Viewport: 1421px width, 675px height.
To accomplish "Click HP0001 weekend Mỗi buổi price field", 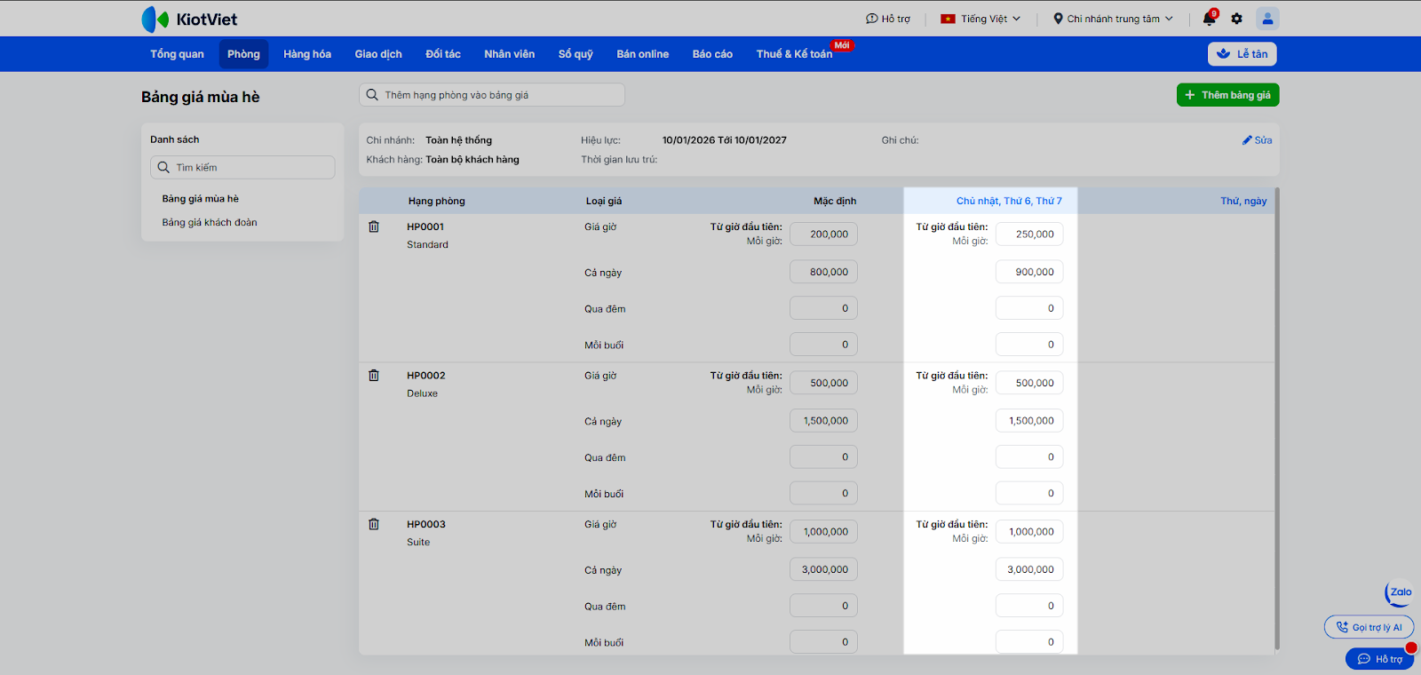I will (x=1029, y=345).
